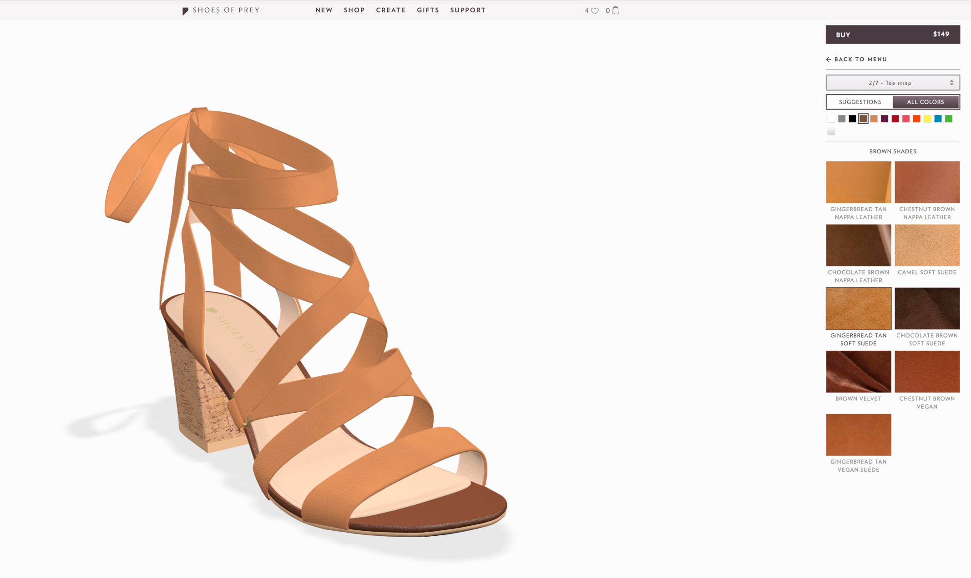Switch to the All Colors toggle
The width and height of the screenshot is (971, 578).
click(x=925, y=102)
